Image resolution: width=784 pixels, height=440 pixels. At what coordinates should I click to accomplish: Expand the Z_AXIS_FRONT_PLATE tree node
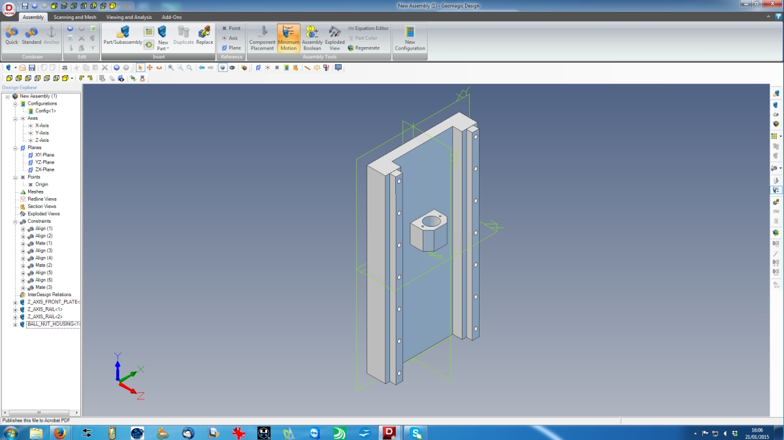[x=15, y=302]
